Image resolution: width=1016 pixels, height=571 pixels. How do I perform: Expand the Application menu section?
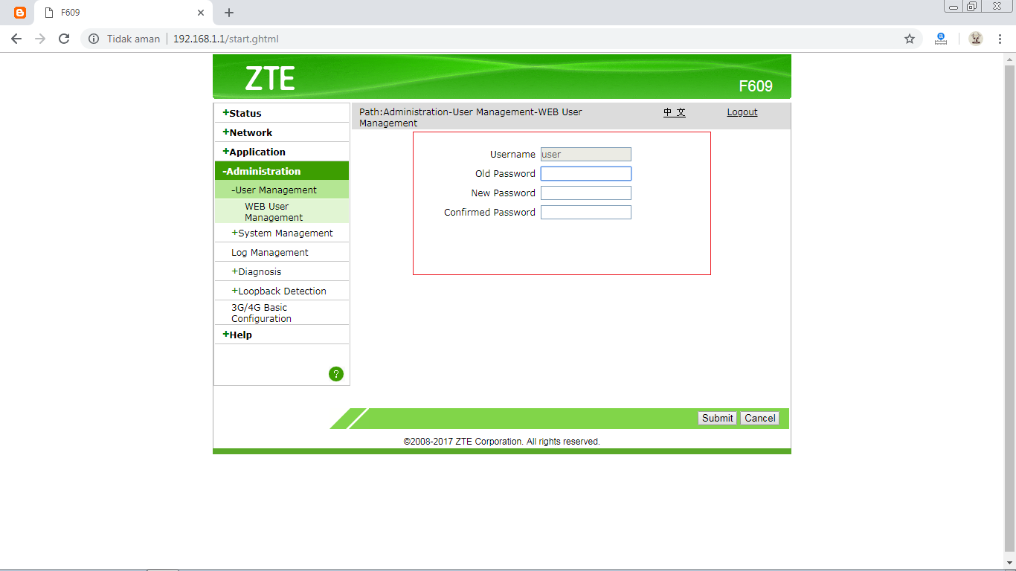(x=254, y=151)
